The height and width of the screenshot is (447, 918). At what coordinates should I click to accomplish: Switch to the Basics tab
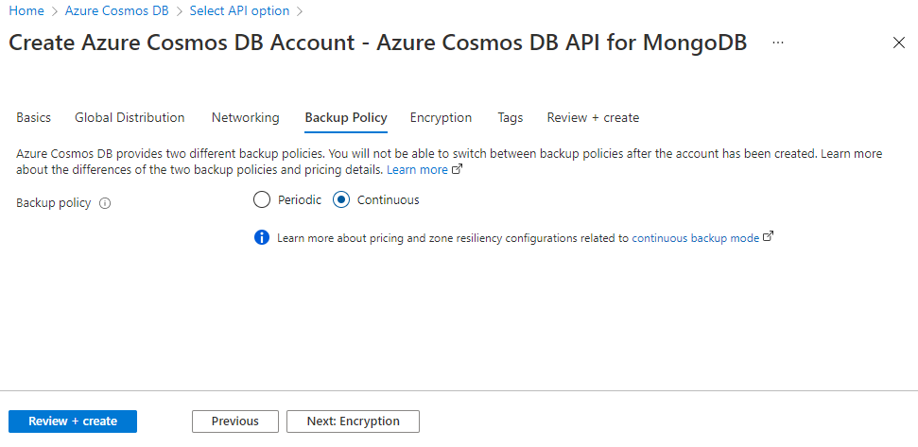pos(33,117)
